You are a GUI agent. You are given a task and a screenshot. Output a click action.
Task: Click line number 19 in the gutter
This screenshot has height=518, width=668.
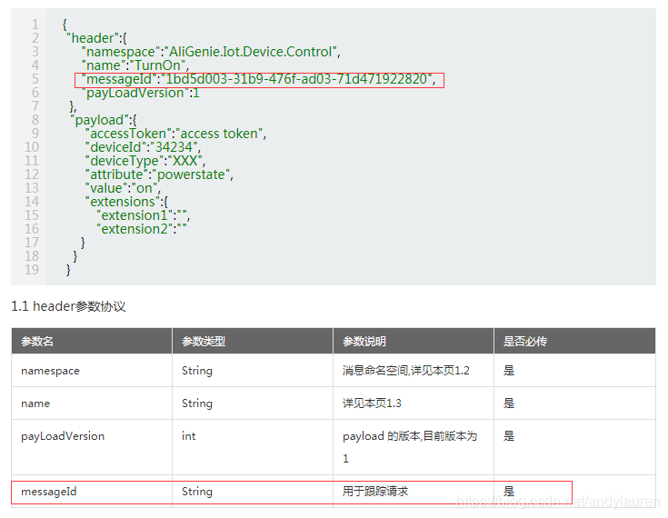[x=32, y=270]
